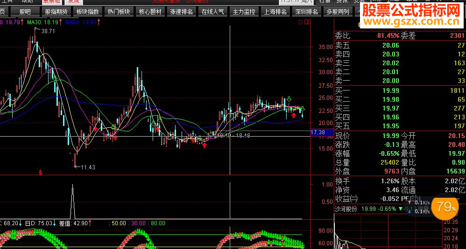Select the 卖一 20.00 order row
This screenshot has height=249, width=466.
pyautogui.click(x=400, y=81)
